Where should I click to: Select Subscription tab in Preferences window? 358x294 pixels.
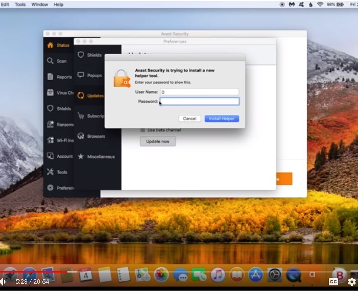pos(90,116)
